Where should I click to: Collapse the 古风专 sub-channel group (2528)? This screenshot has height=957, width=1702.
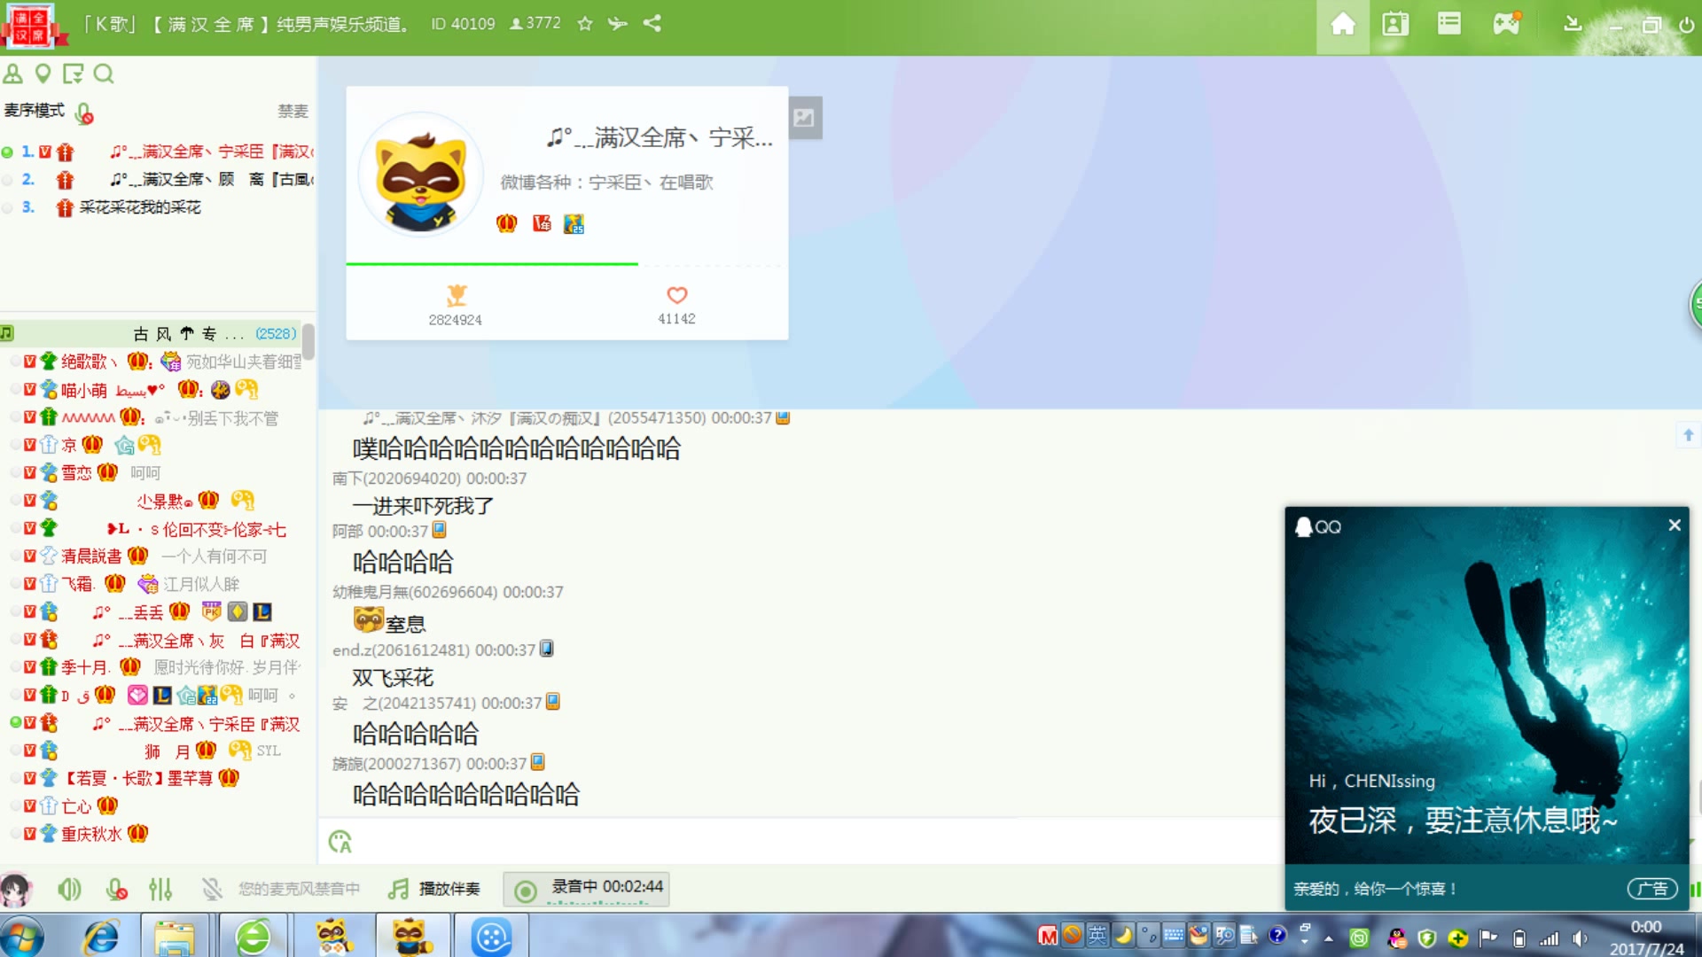point(151,334)
